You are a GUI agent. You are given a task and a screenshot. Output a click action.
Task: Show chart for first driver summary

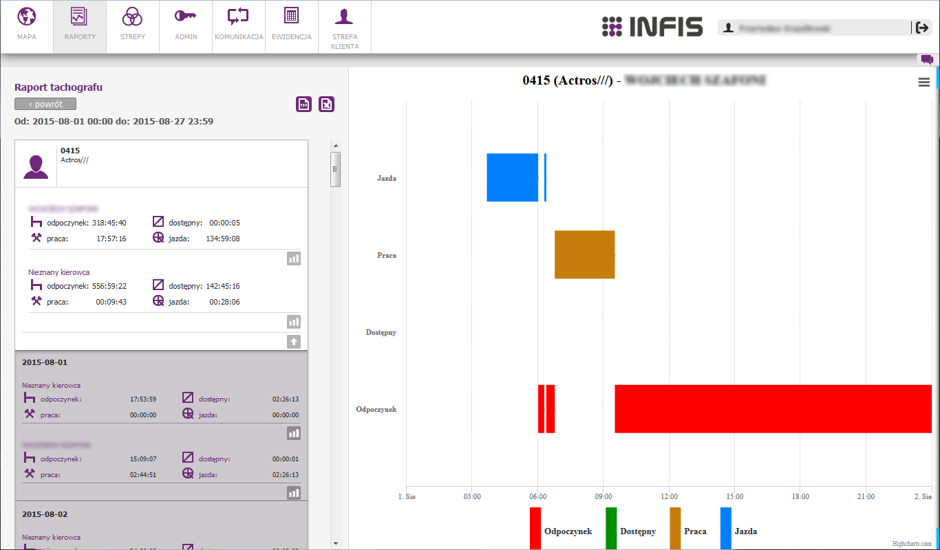pyautogui.click(x=294, y=258)
